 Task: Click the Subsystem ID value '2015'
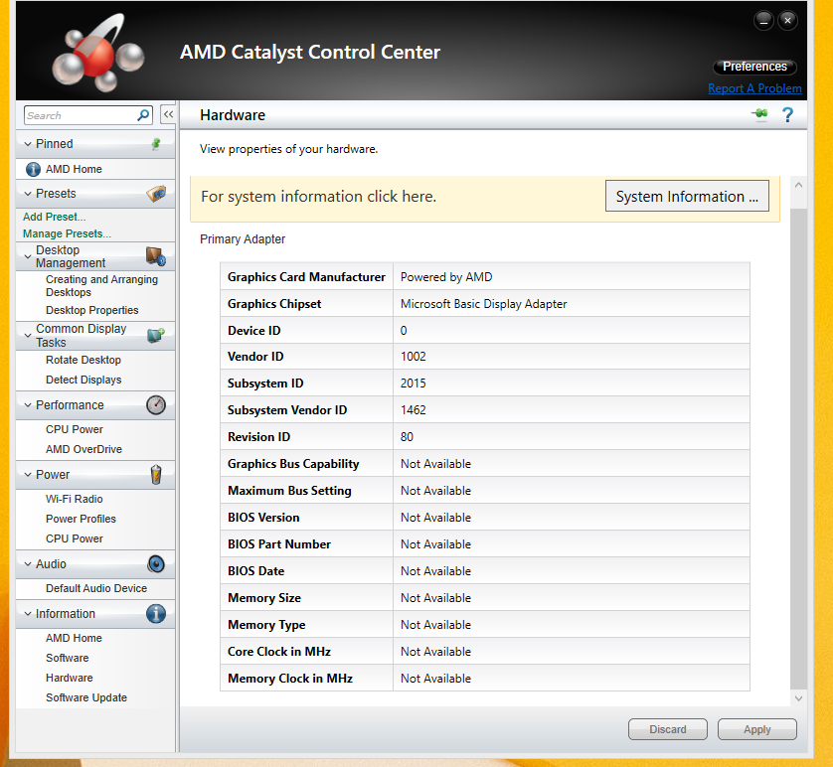pos(414,383)
